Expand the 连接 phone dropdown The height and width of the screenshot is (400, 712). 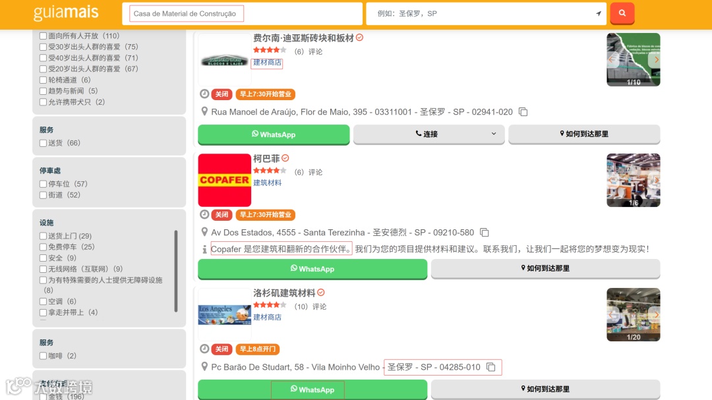click(x=429, y=134)
